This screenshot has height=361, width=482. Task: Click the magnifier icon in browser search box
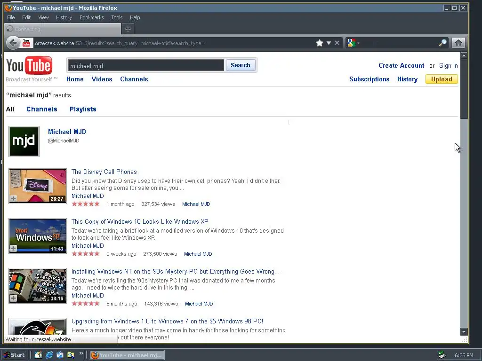[x=442, y=43]
